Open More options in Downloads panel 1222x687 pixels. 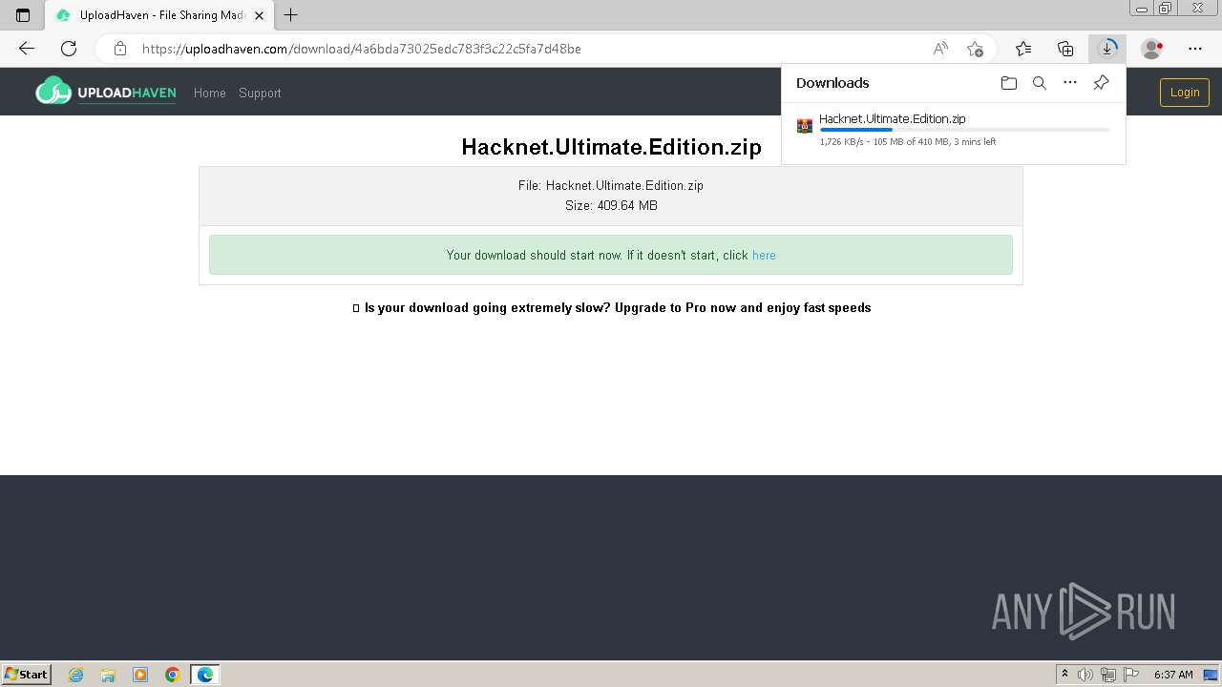pos(1070,83)
